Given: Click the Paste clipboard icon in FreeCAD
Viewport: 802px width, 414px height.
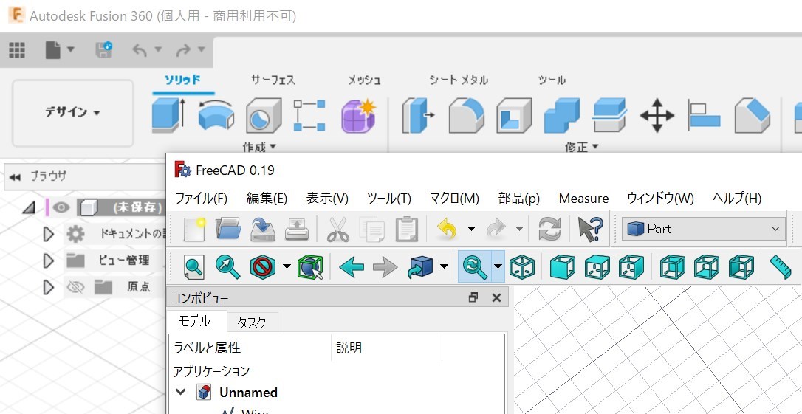Looking at the screenshot, I should [407, 229].
